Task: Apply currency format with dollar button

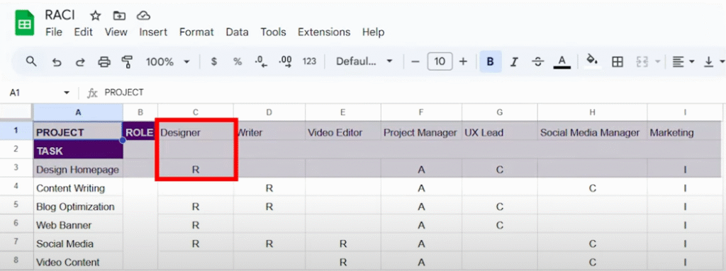Action: click(x=214, y=62)
